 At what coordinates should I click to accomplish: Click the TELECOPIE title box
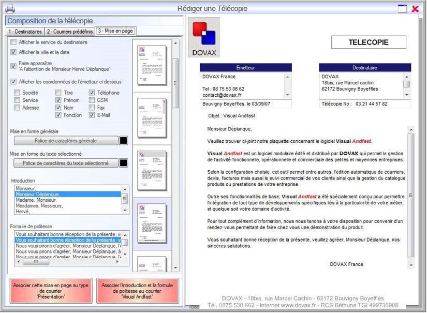tap(369, 42)
